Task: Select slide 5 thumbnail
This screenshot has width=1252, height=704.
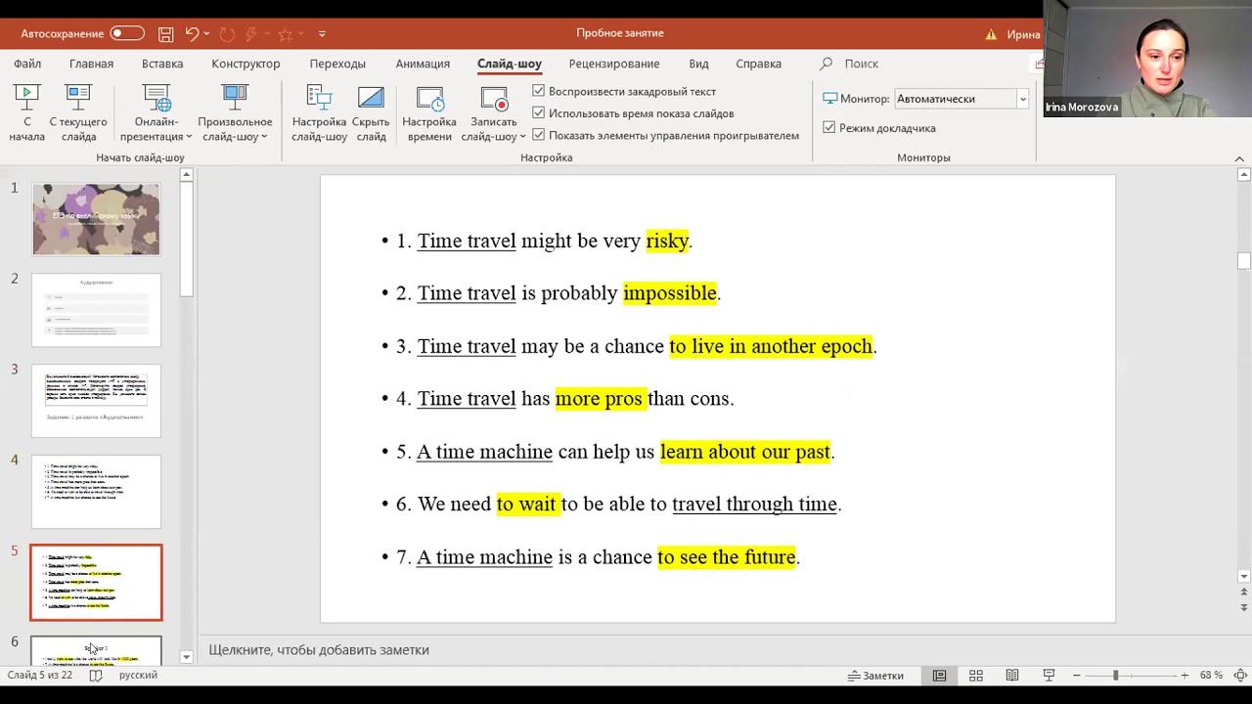Action: pos(96,583)
